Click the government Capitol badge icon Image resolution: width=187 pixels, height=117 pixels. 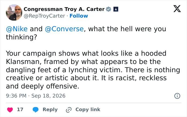[x=116, y=9]
